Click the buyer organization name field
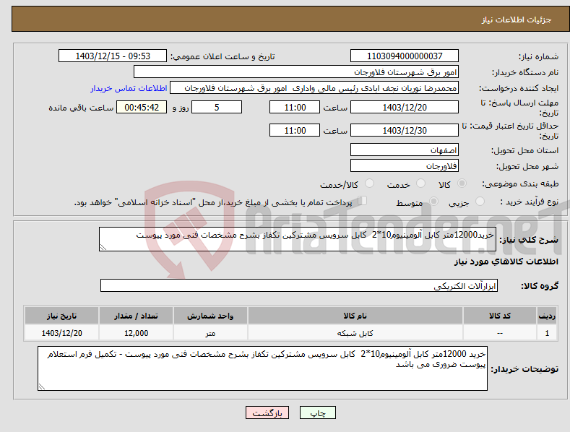This screenshot has width=570, height=432. coord(296,72)
